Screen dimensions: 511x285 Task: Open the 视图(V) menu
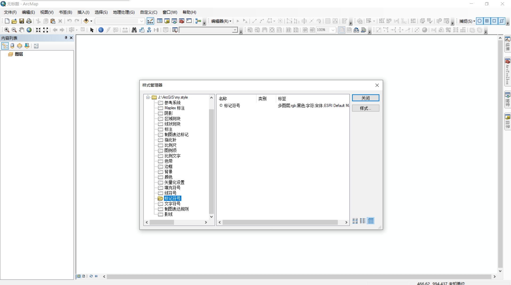(x=47, y=12)
